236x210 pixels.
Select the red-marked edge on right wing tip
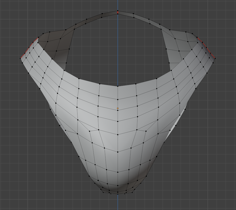[206, 48]
